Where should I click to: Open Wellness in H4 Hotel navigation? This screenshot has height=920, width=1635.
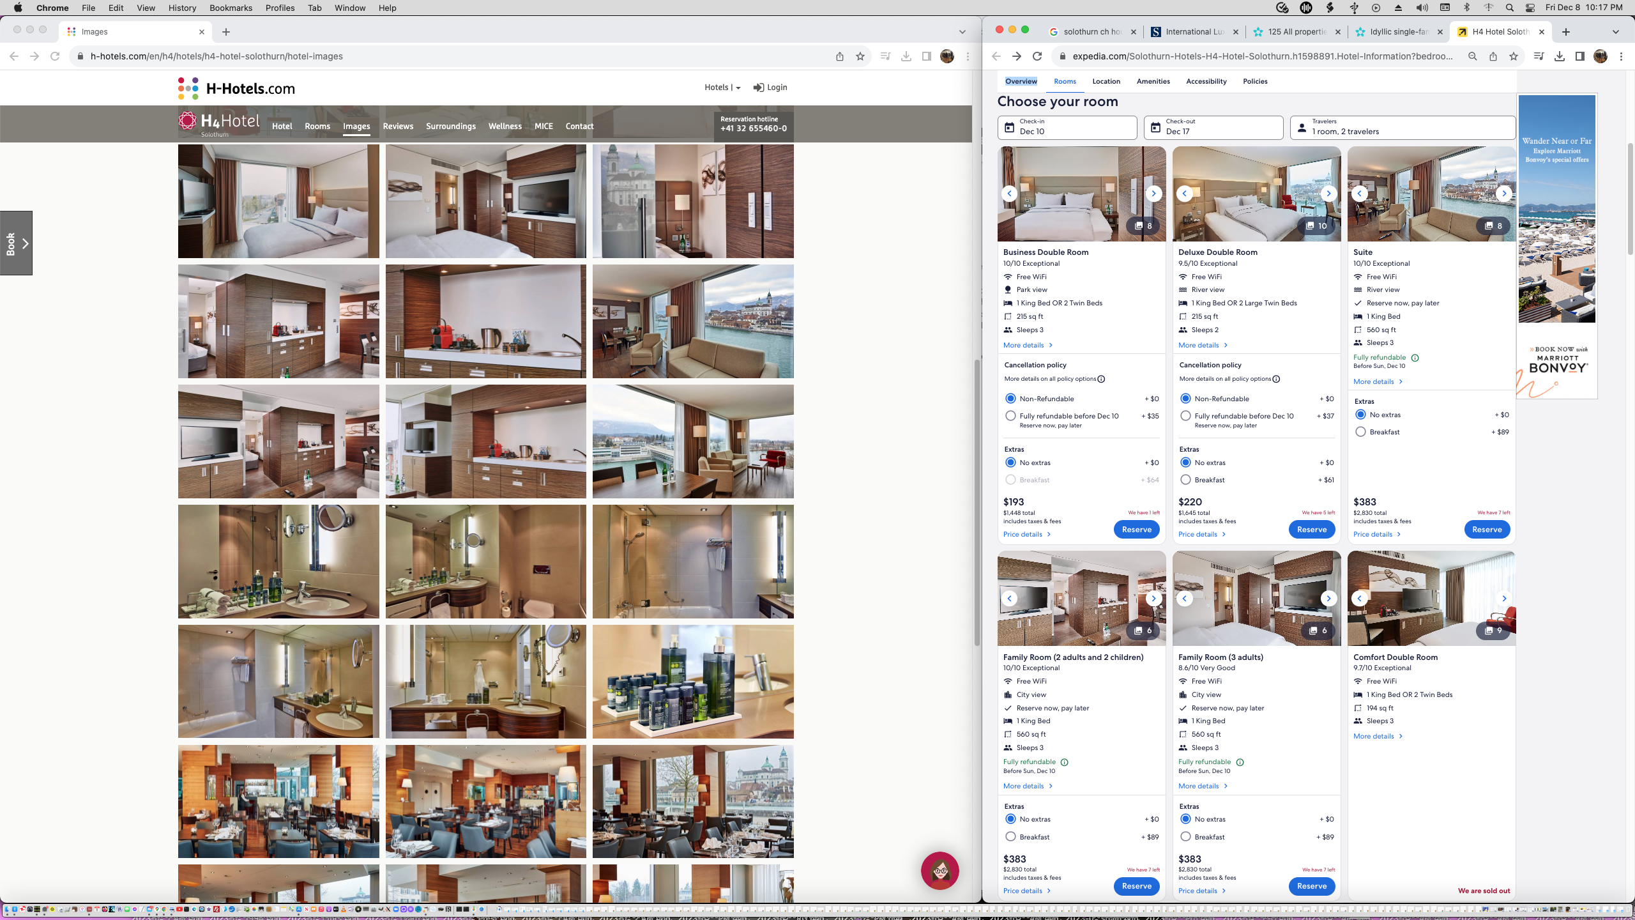pos(505,126)
